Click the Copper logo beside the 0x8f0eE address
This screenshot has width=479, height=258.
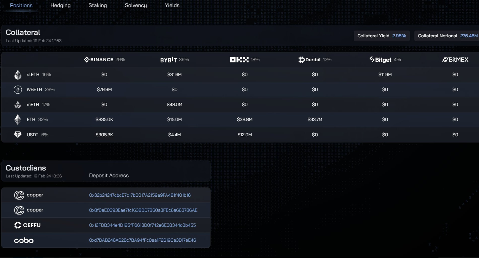[29, 210]
